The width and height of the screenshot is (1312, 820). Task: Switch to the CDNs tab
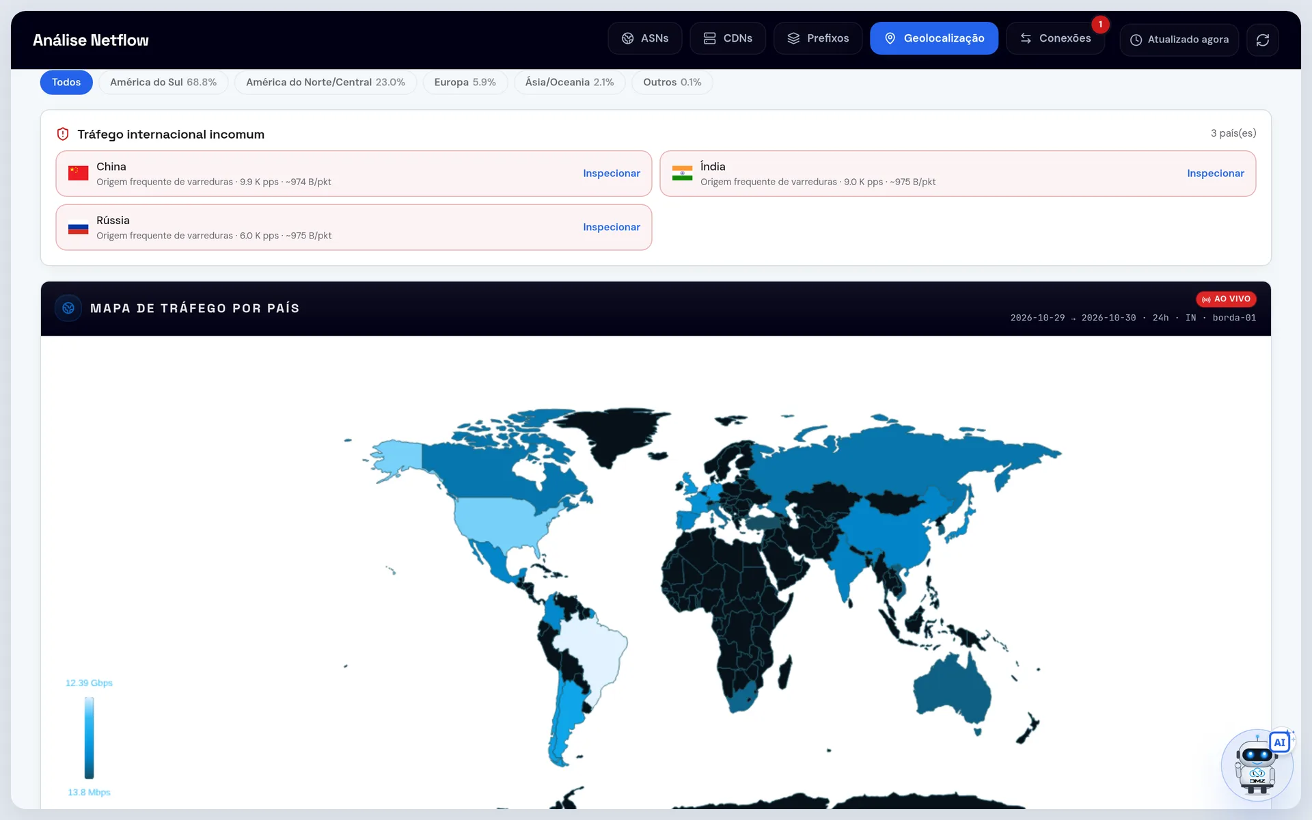[x=728, y=38]
